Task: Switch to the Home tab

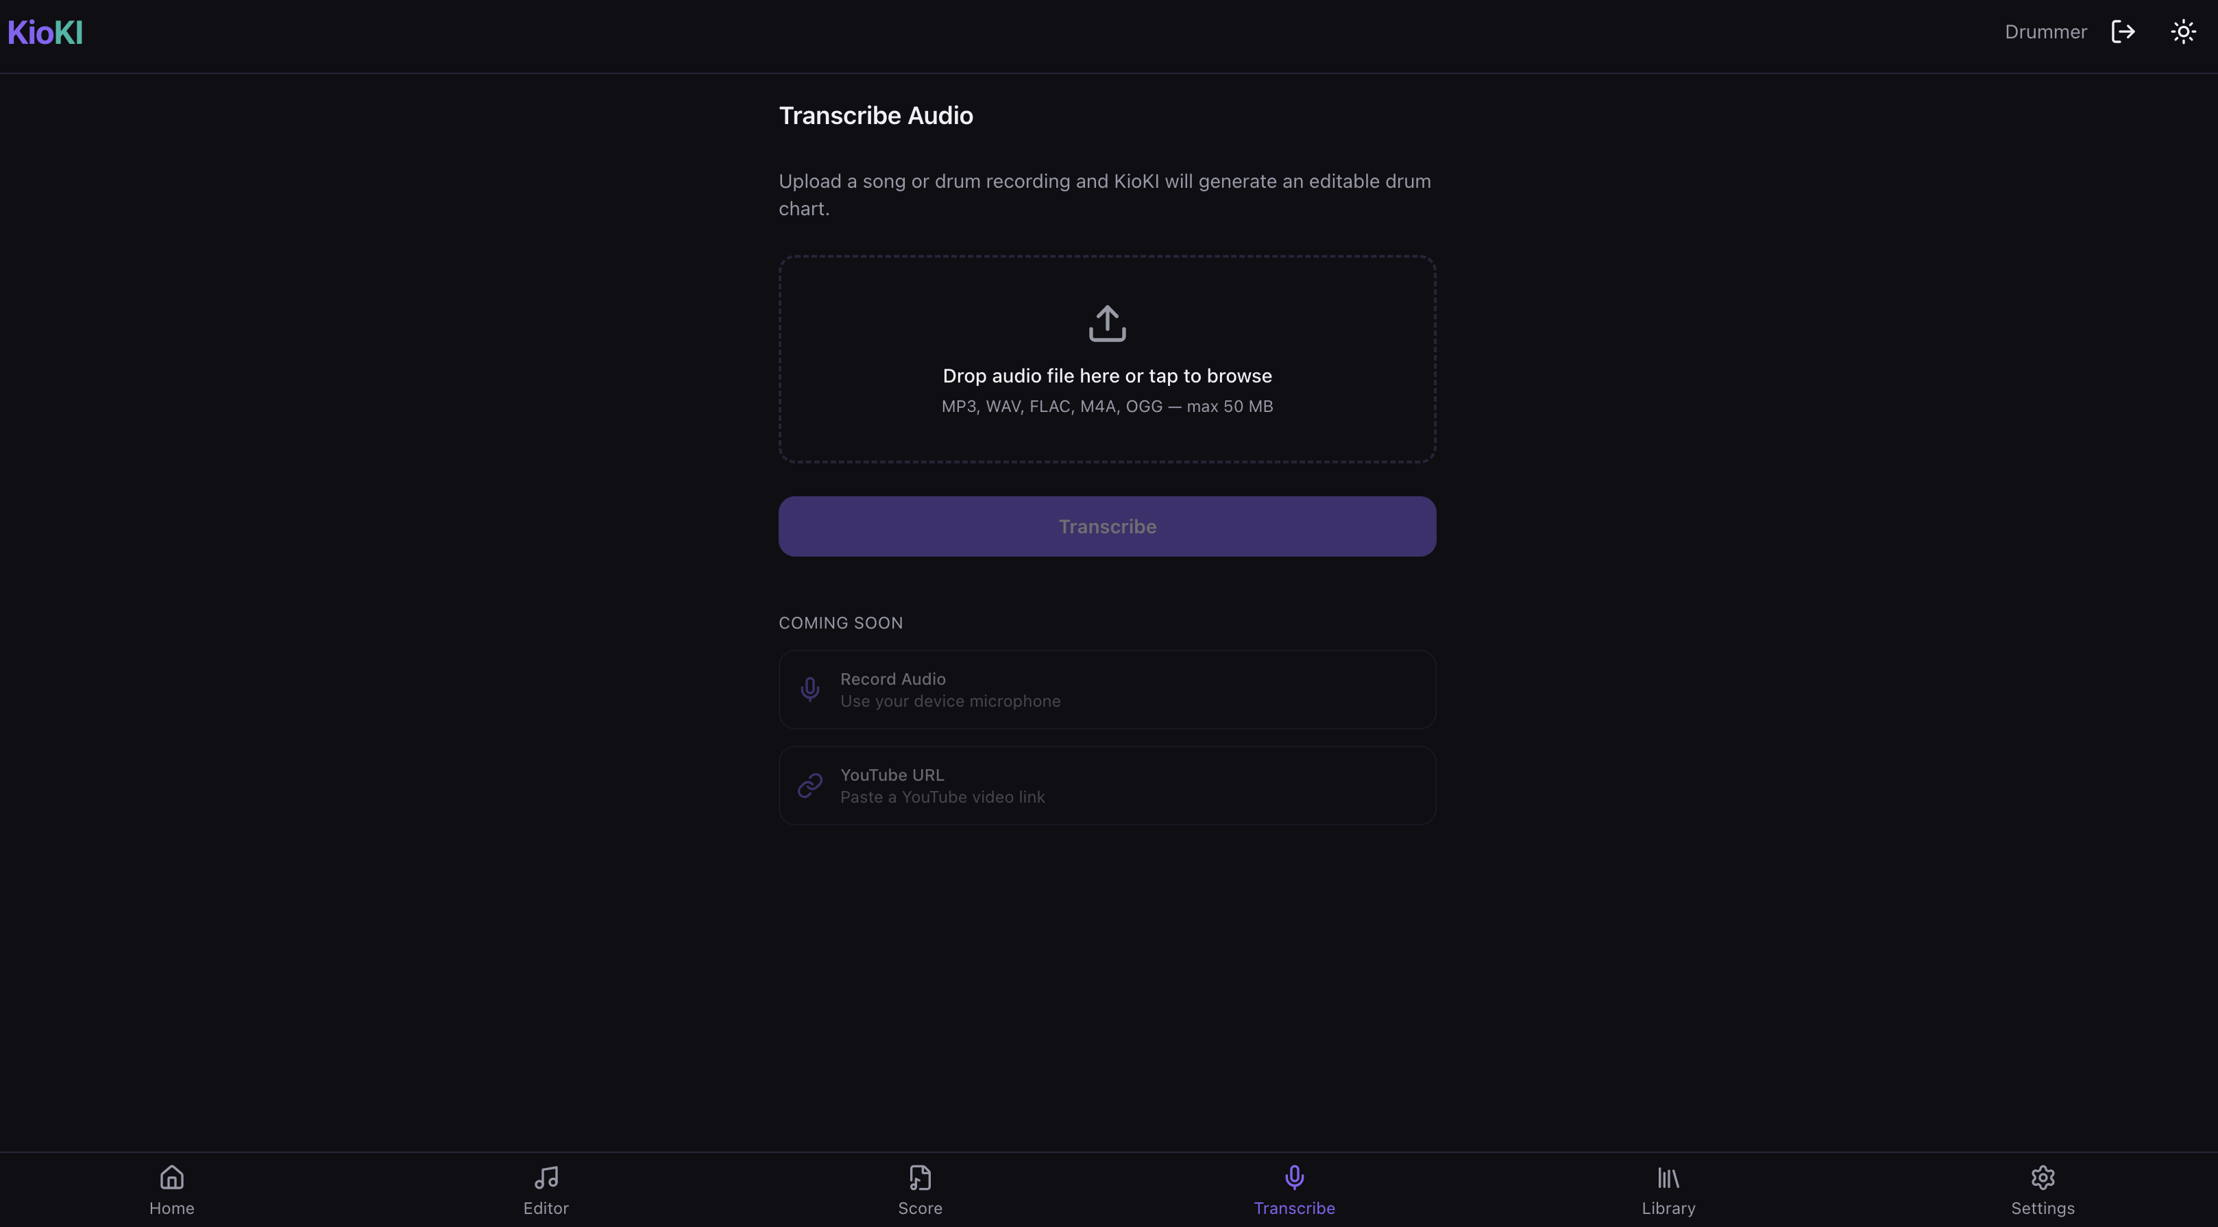Action: pos(171,1189)
